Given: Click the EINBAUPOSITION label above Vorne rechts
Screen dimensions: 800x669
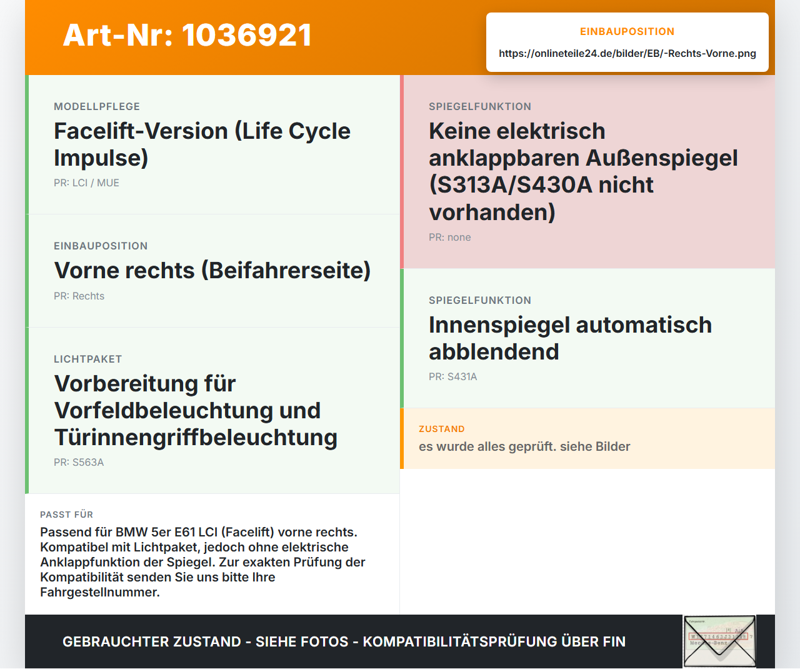Looking at the screenshot, I should [101, 246].
